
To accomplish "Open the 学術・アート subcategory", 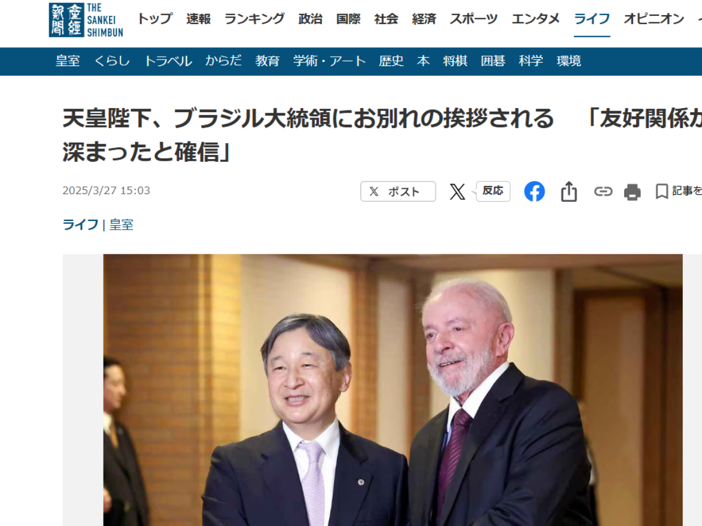I will 329,61.
